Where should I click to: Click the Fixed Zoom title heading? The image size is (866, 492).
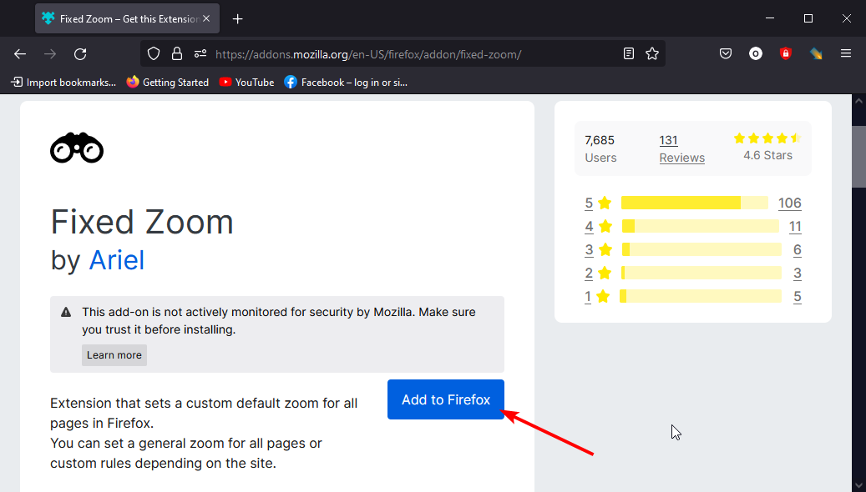[x=142, y=222]
